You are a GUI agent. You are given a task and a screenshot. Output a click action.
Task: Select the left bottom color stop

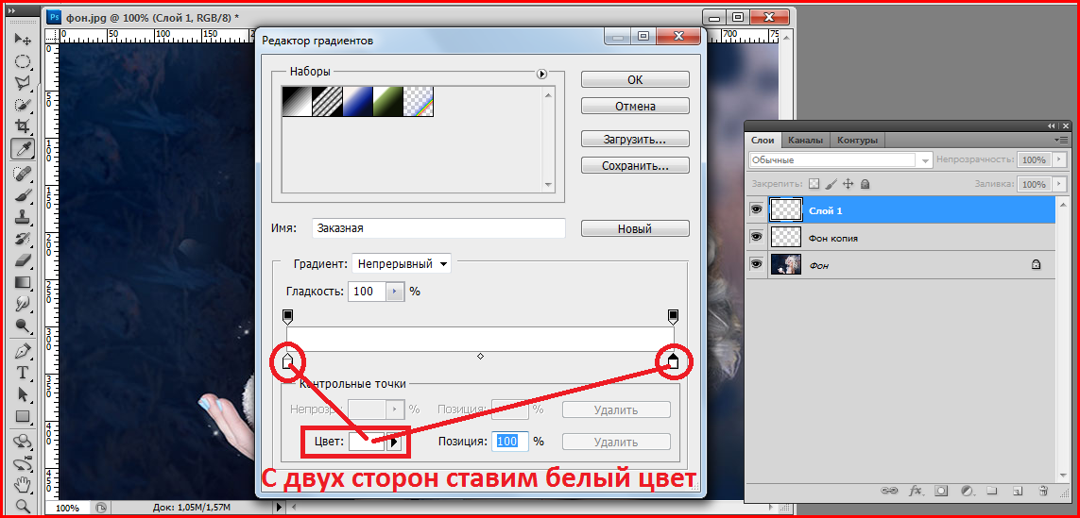(x=288, y=359)
